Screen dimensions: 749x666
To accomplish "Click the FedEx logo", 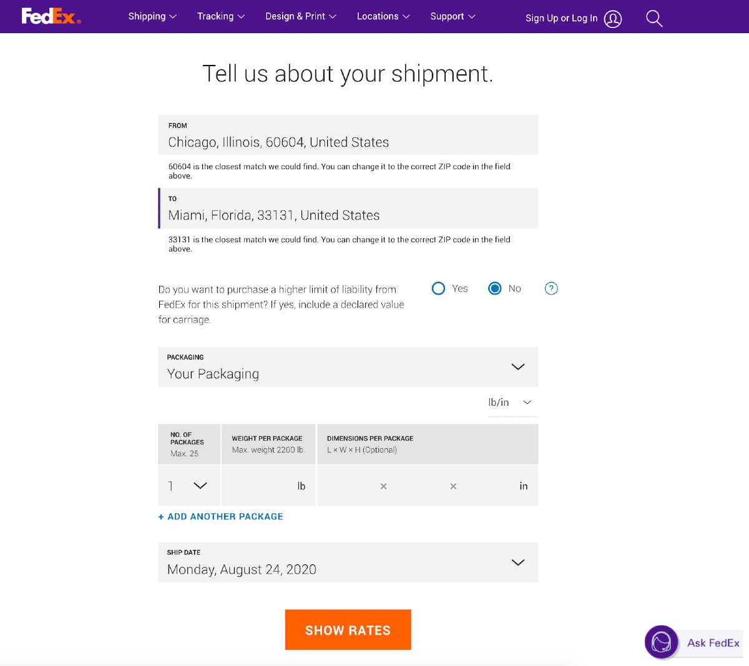I will point(51,16).
